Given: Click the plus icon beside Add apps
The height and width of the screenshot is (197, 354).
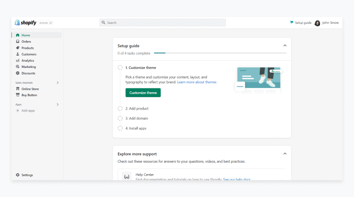Looking at the screenshot, I should coord(18,110).
